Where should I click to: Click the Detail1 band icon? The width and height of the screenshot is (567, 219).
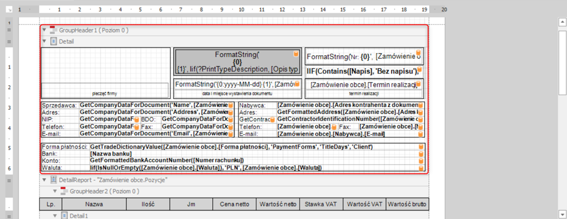(x=65, y=215)
